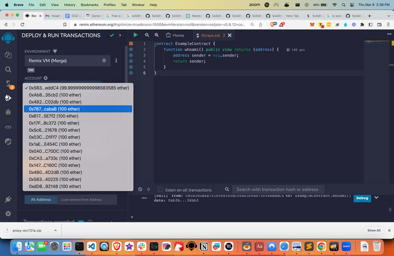Dismiss the downloads bar with the X

389,230
